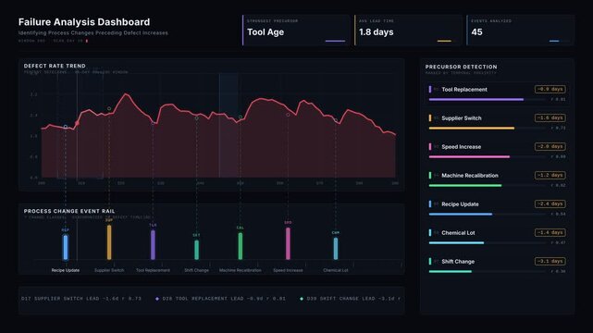
Task: Click the Process Change Event Rail heading
Action: [69, 211]
